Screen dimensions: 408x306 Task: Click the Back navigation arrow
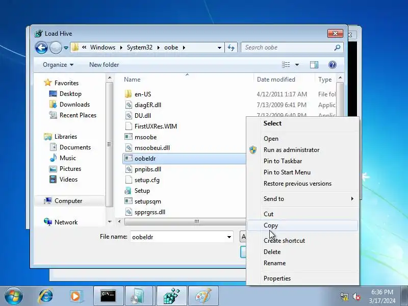[x=41, y=47]
